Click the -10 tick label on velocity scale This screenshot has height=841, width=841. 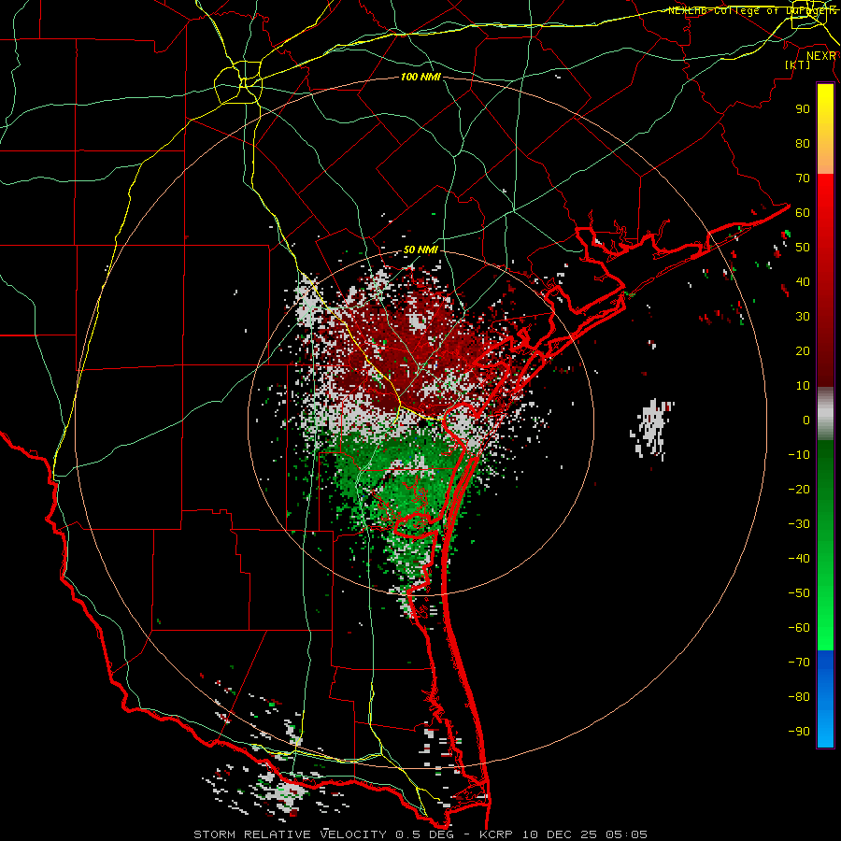(799, 455)
